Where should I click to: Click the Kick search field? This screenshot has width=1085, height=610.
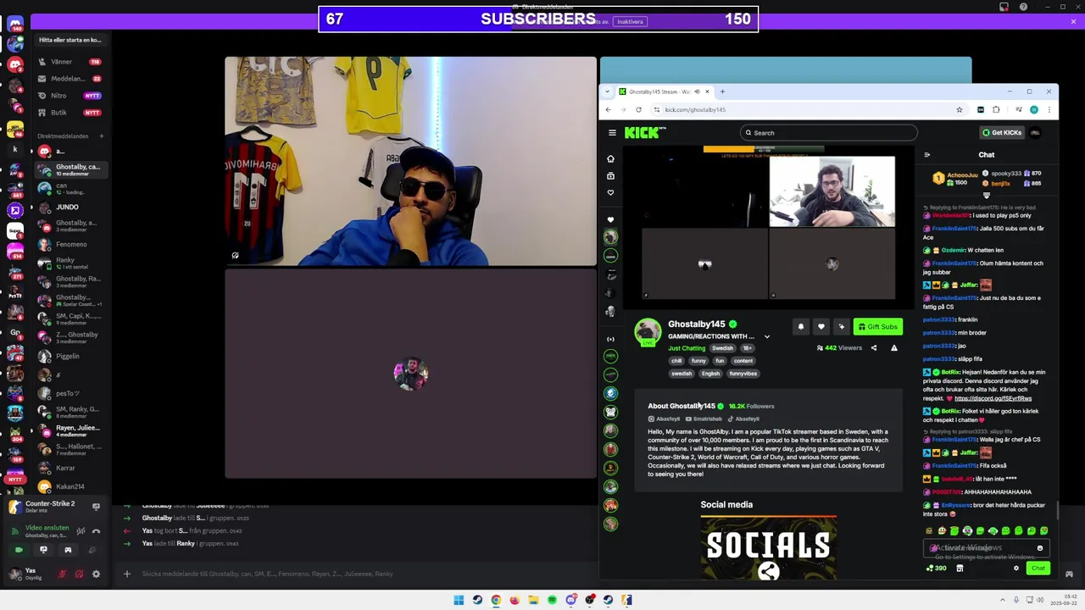[828, 132]
